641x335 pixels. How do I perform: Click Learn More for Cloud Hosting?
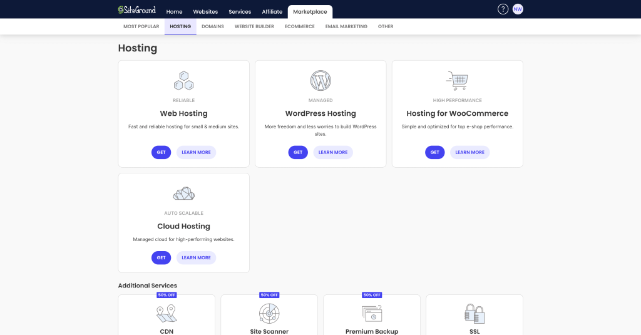(x=196, y=257)
